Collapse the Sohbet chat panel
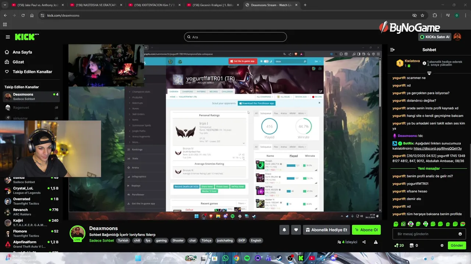Image resolution: width=471 pixels, height=264 pixels. point(392,49)
